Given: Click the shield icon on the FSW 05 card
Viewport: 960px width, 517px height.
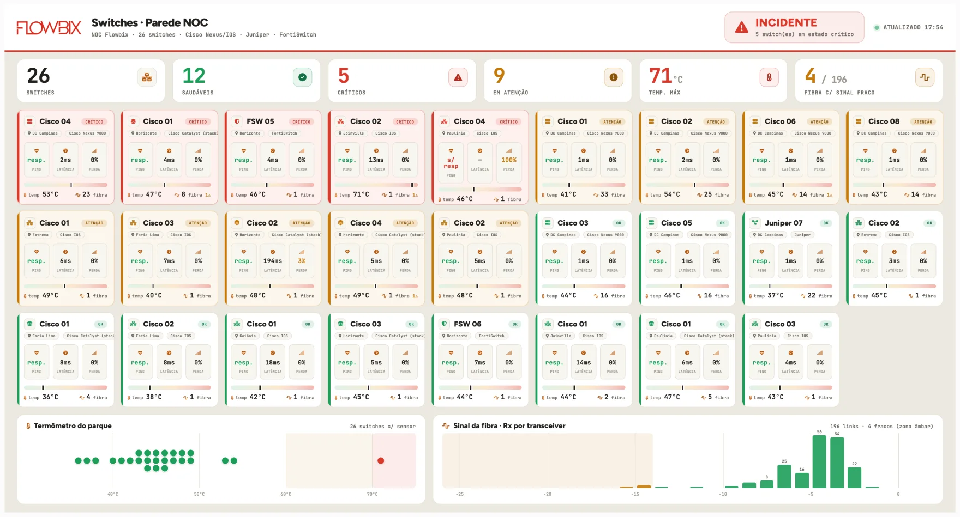Looking at the screenshot, I should point(237,121).
